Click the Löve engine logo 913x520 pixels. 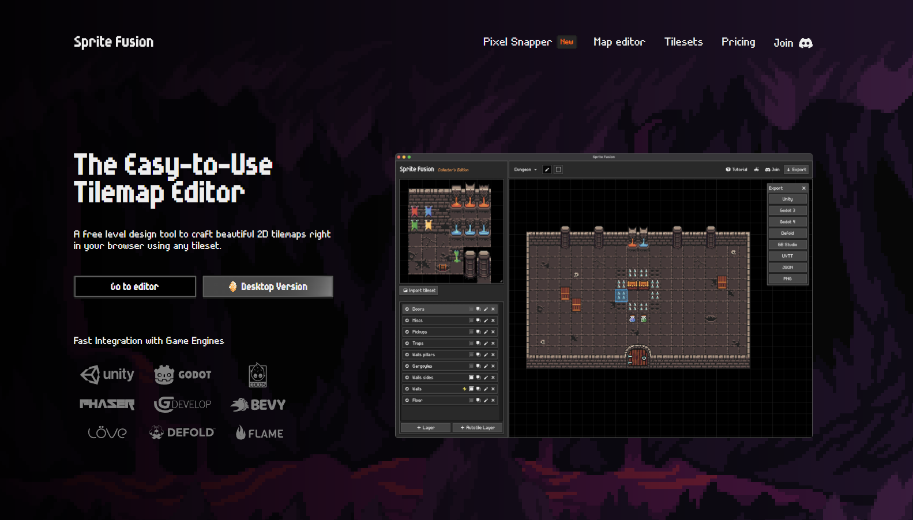(107, 433)
